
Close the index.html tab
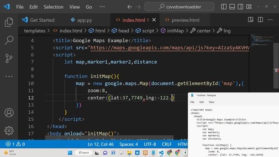(x=154, y=20)
